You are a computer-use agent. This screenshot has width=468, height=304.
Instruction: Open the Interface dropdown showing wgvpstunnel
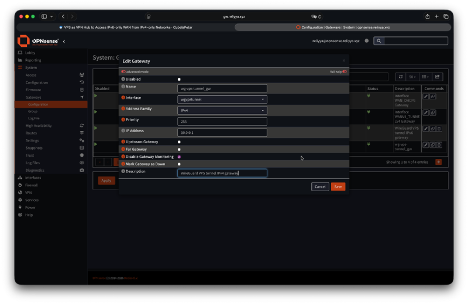point(222,99)
